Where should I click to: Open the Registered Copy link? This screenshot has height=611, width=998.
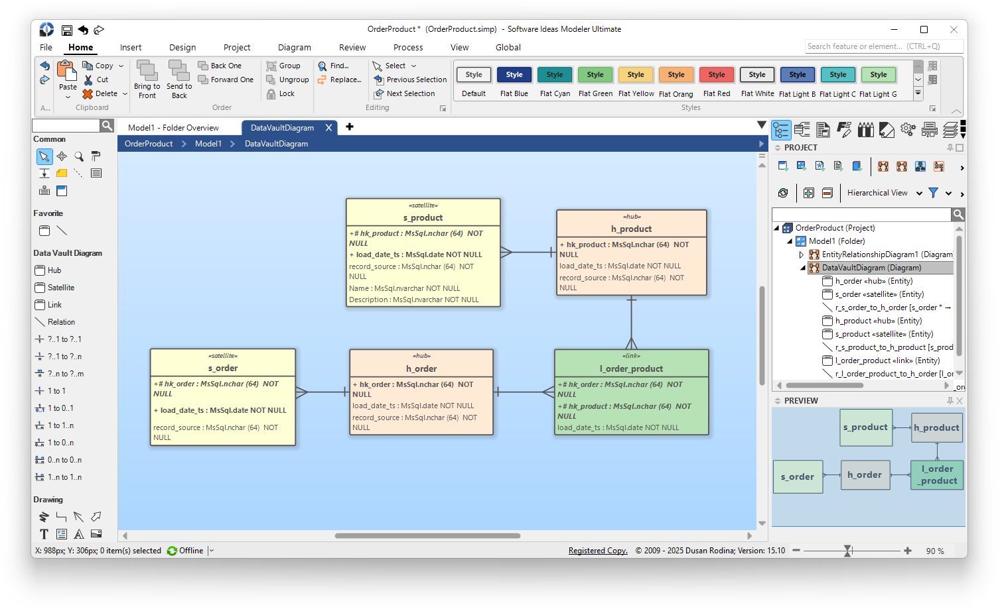[x=598, y=551]
